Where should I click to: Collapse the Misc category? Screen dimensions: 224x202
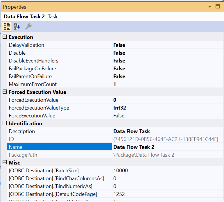5,162
